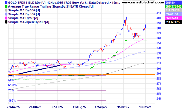Image resolution: width=182 pixels, height=110 pixels.
Task: Click the 250 price axis label
Action: (159, 93)
